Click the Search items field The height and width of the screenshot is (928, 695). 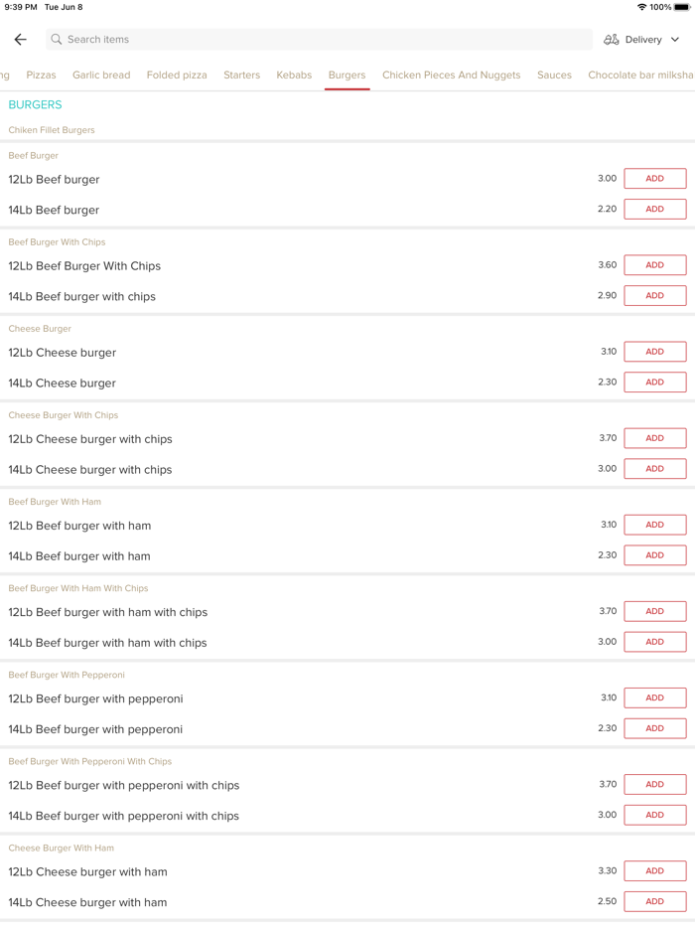(x=318, y=40)
